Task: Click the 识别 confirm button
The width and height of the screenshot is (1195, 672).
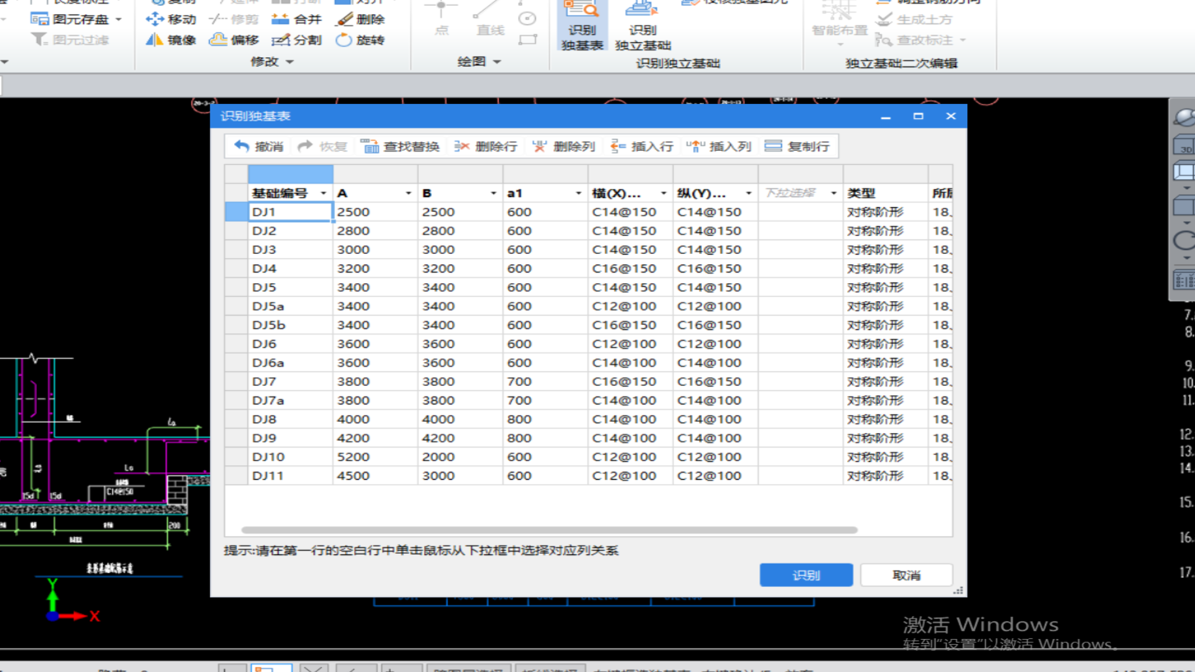Action: pyautogui.click(x=806, y=575)
